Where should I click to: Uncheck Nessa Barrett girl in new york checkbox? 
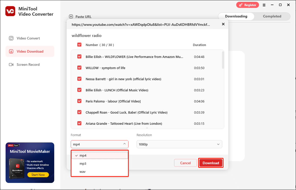(x=79, y=79)
